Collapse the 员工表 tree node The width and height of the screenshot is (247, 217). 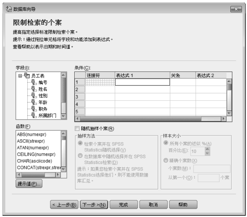coord(20,76)
